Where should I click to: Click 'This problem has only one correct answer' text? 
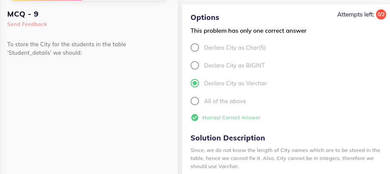(x=248, y=31)
